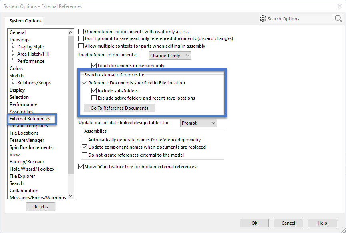Select Spin Box Increments category
Screen dimensions: 346x233
point(31,147)
